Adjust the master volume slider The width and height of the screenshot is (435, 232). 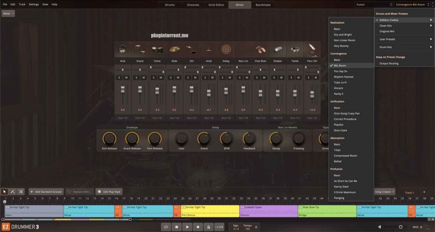pos(400,227)
